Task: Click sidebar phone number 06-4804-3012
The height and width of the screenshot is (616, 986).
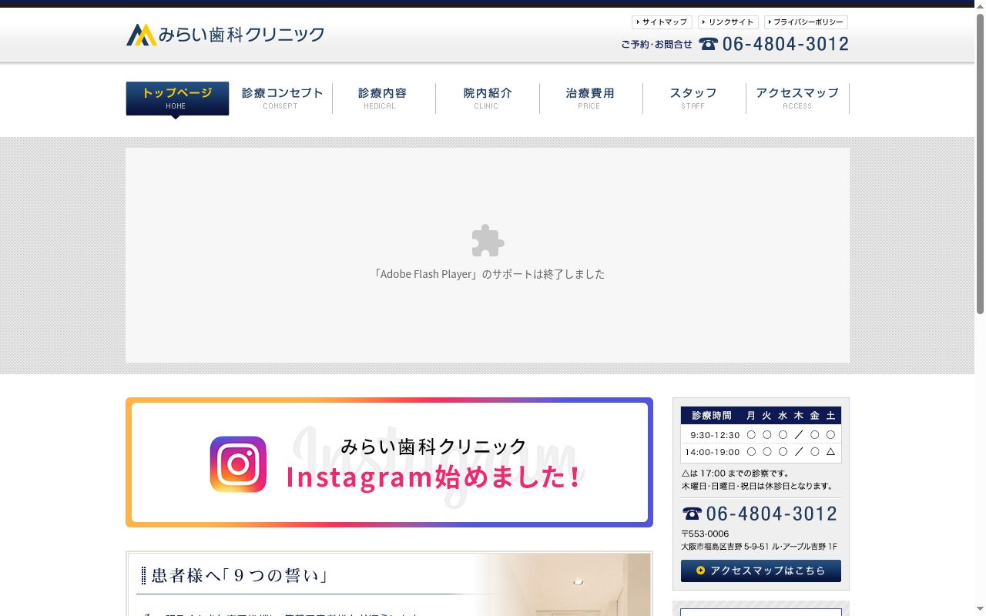Action: tap(771, 514)
